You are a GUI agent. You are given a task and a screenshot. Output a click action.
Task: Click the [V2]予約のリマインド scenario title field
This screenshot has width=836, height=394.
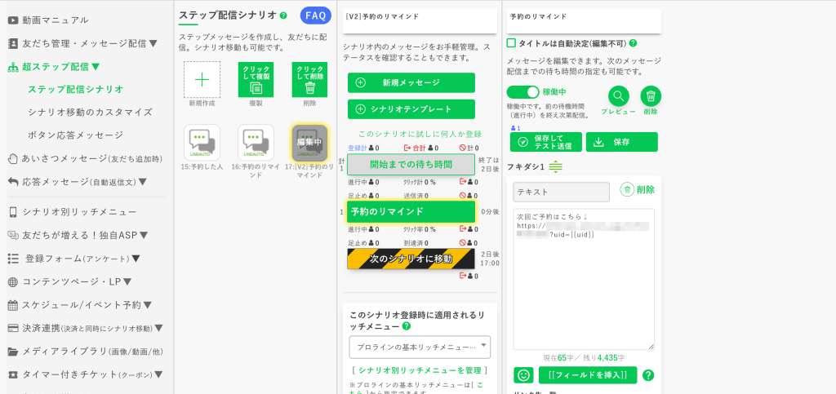[420, 20]
